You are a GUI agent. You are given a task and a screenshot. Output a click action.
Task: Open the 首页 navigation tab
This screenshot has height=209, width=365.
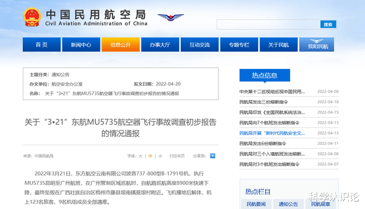pos(42,44)
